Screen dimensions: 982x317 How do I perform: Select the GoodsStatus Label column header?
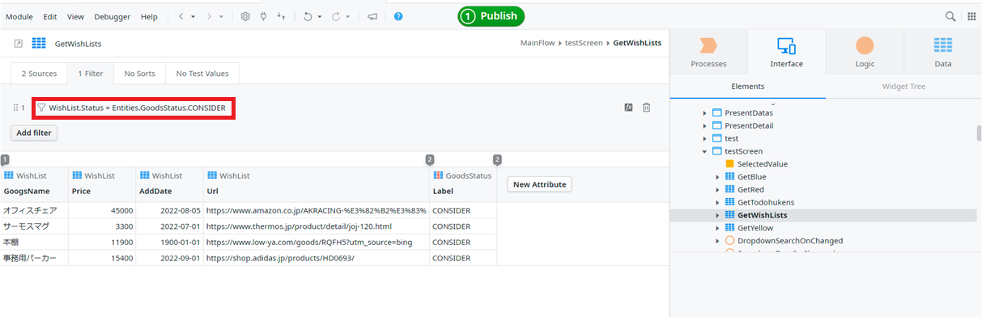pyautogui.click(x=463, y=184)
